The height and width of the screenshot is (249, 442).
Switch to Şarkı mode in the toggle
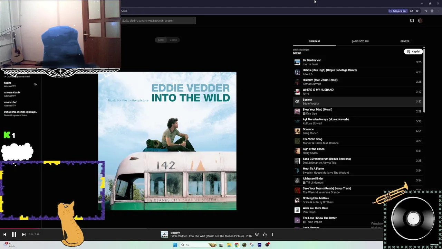[161, 40]
